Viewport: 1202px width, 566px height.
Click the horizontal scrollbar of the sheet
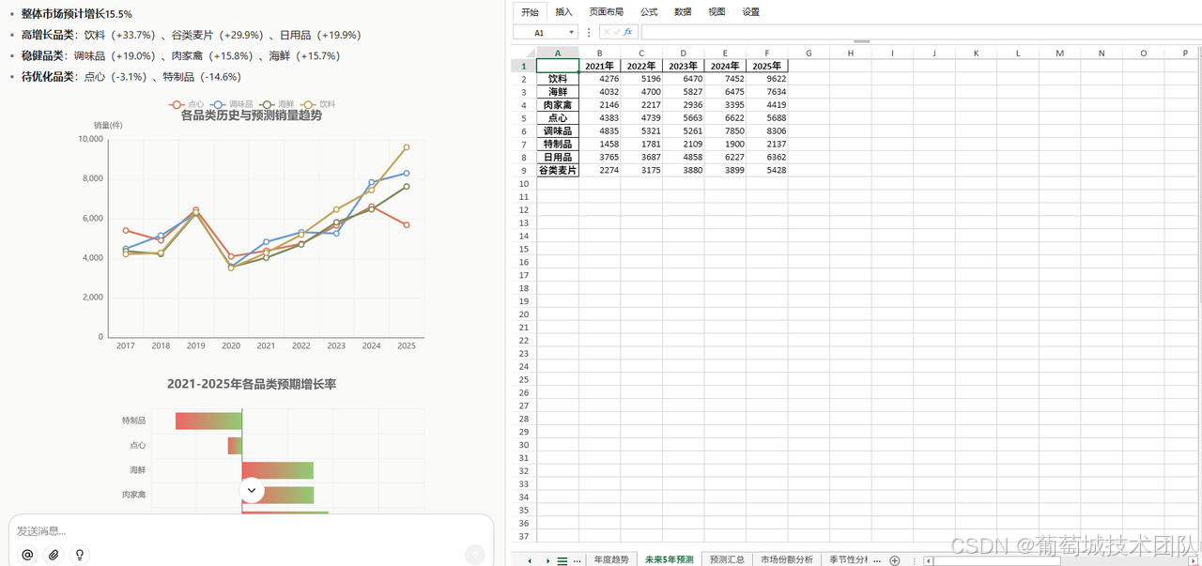[996, 560]
